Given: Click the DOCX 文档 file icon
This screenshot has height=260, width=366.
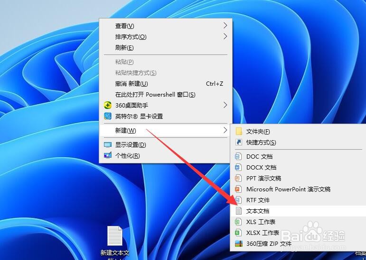Looking at the screenshot, I should 238,167.
